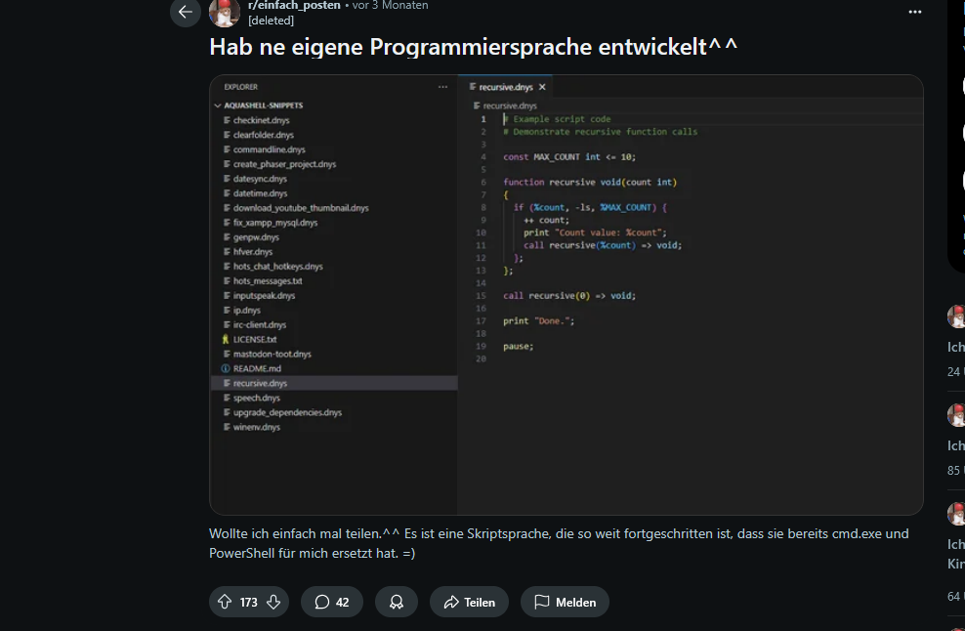Click the README.md info icon
965x631 pixels.
point(226,368)
